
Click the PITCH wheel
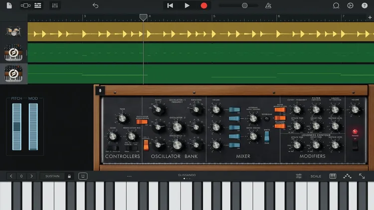coord(16,127)
